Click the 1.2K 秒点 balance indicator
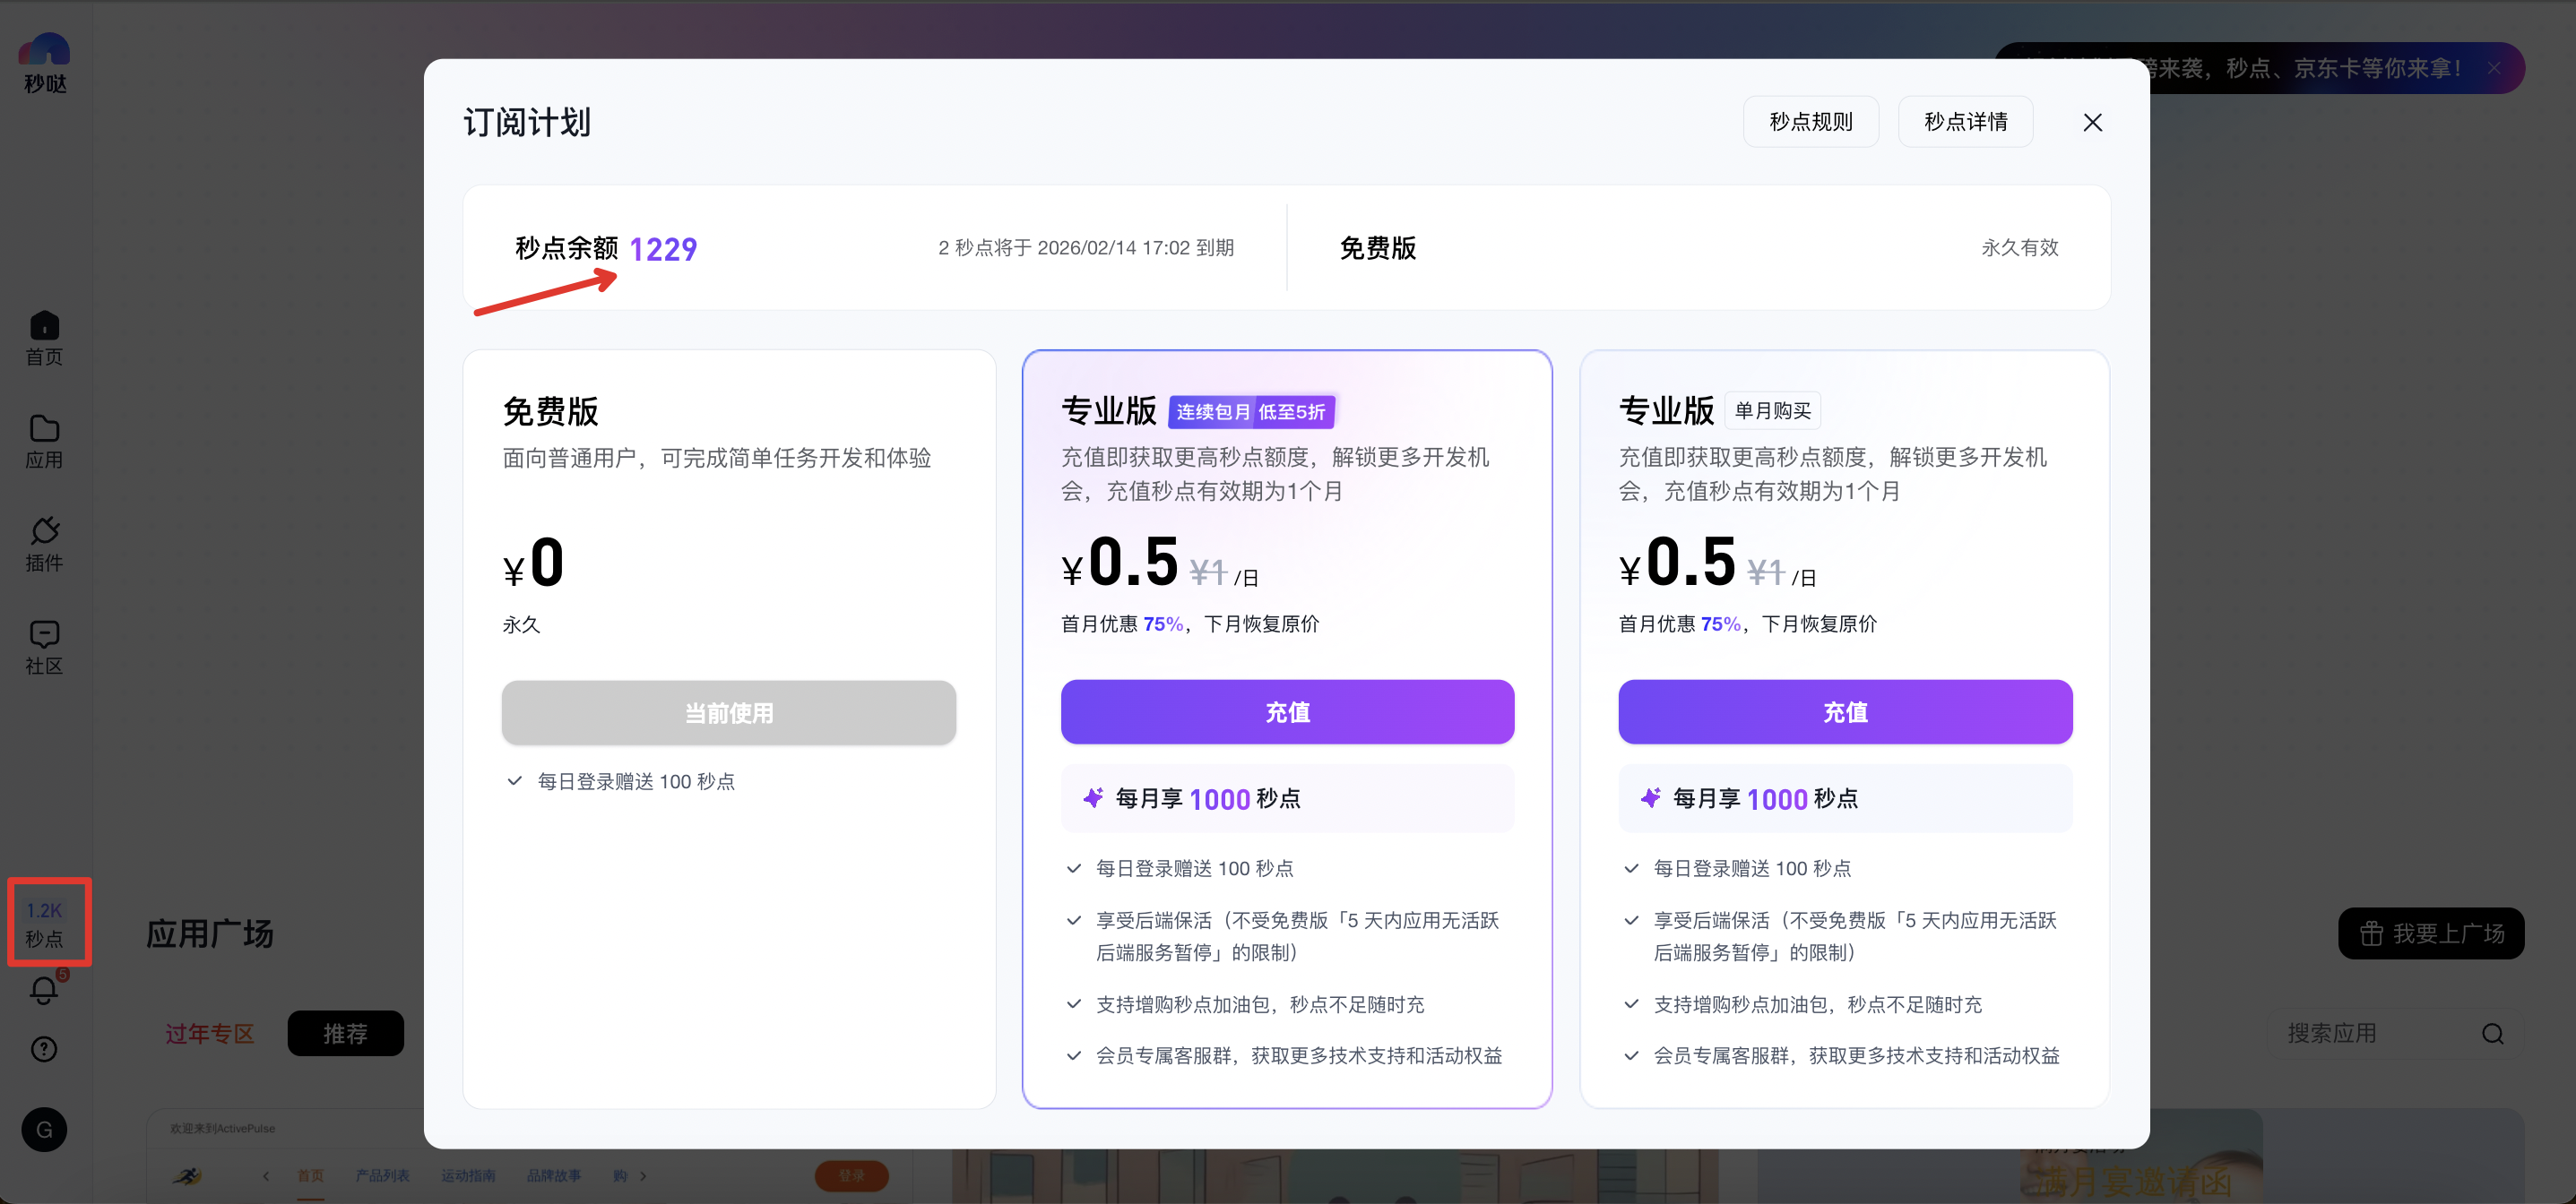2576x1204 pixels. [44, 924]
